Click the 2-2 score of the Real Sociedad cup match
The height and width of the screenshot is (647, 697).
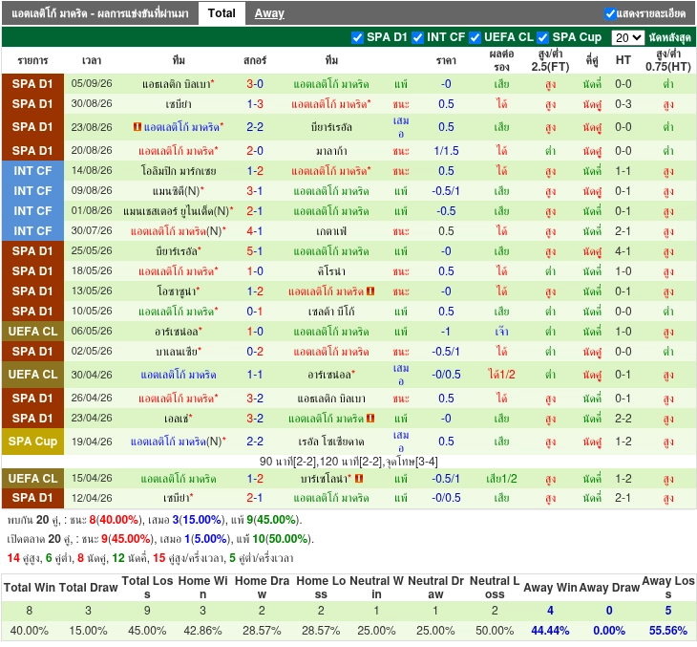click(255, 442)
